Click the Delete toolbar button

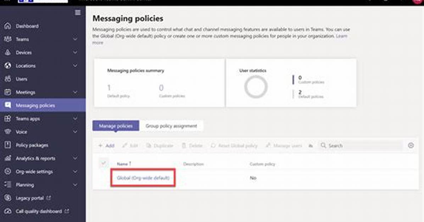tap(192, 146)
